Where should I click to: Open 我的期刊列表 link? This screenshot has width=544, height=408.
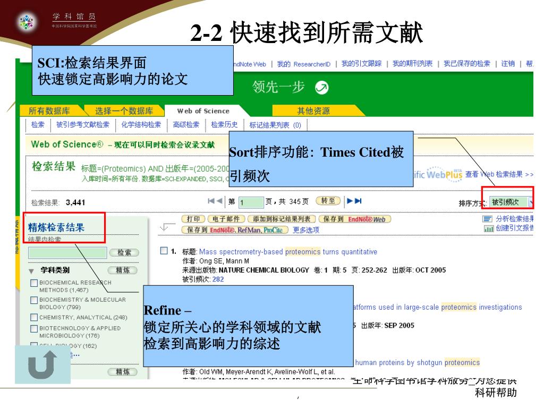click(412, 64)
